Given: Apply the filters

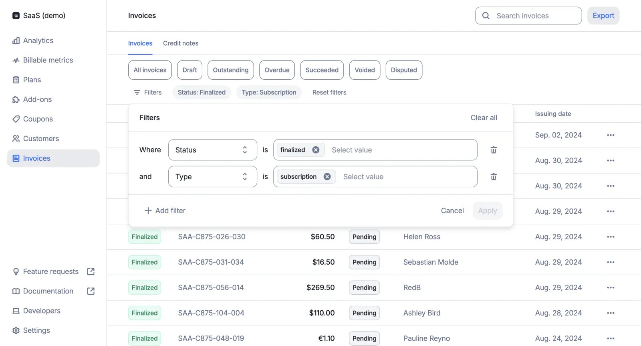Looking at the screenshot, I should (488, 211).
